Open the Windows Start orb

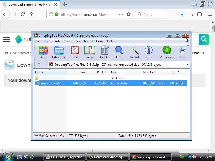tap(8, 157)
